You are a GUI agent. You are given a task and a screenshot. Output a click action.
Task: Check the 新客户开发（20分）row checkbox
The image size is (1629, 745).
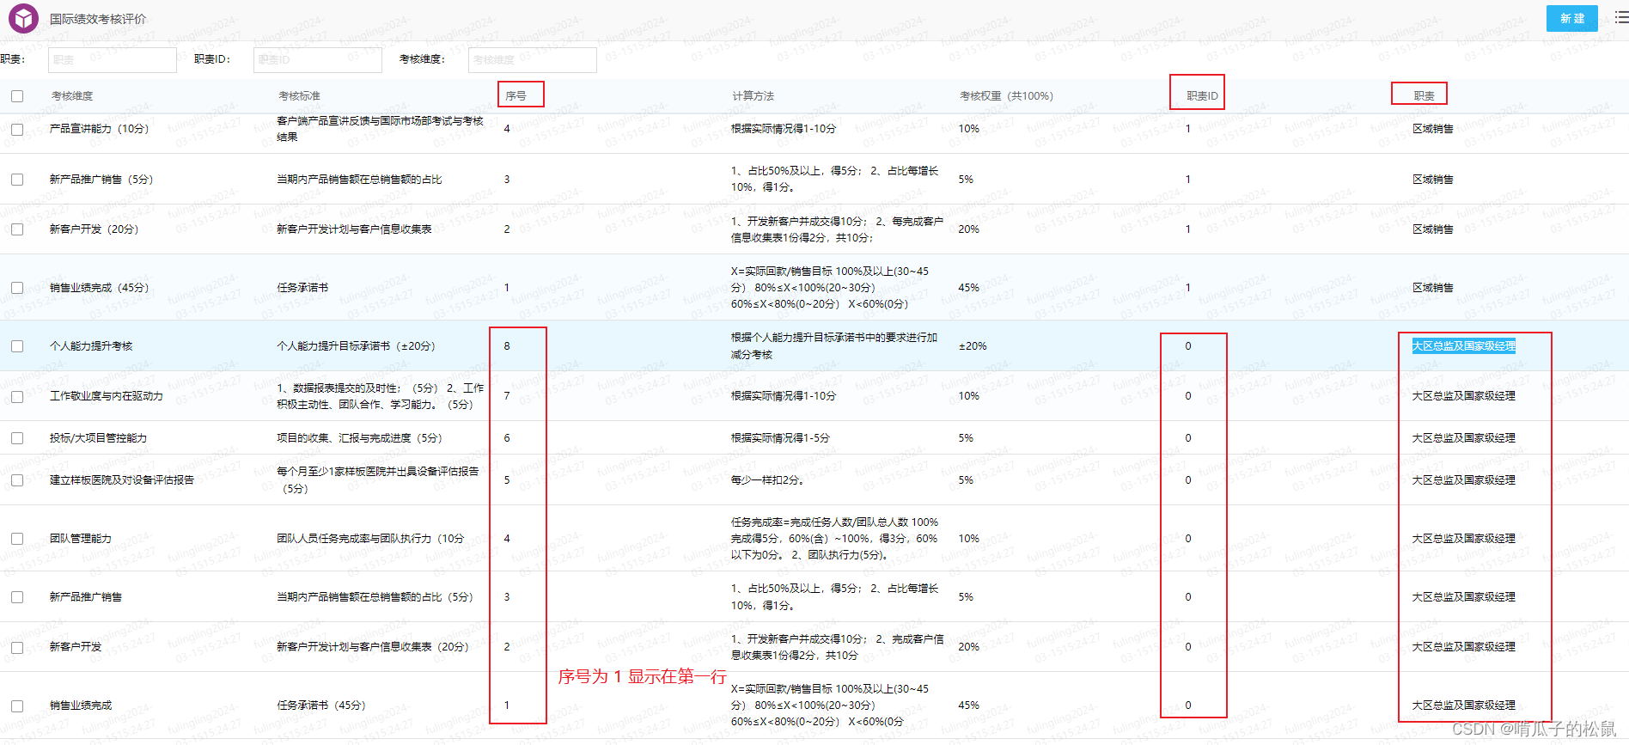[x=17, y=229]
